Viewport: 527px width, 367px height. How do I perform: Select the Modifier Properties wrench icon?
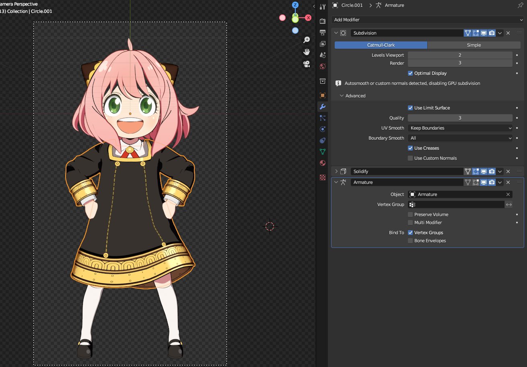322,106
